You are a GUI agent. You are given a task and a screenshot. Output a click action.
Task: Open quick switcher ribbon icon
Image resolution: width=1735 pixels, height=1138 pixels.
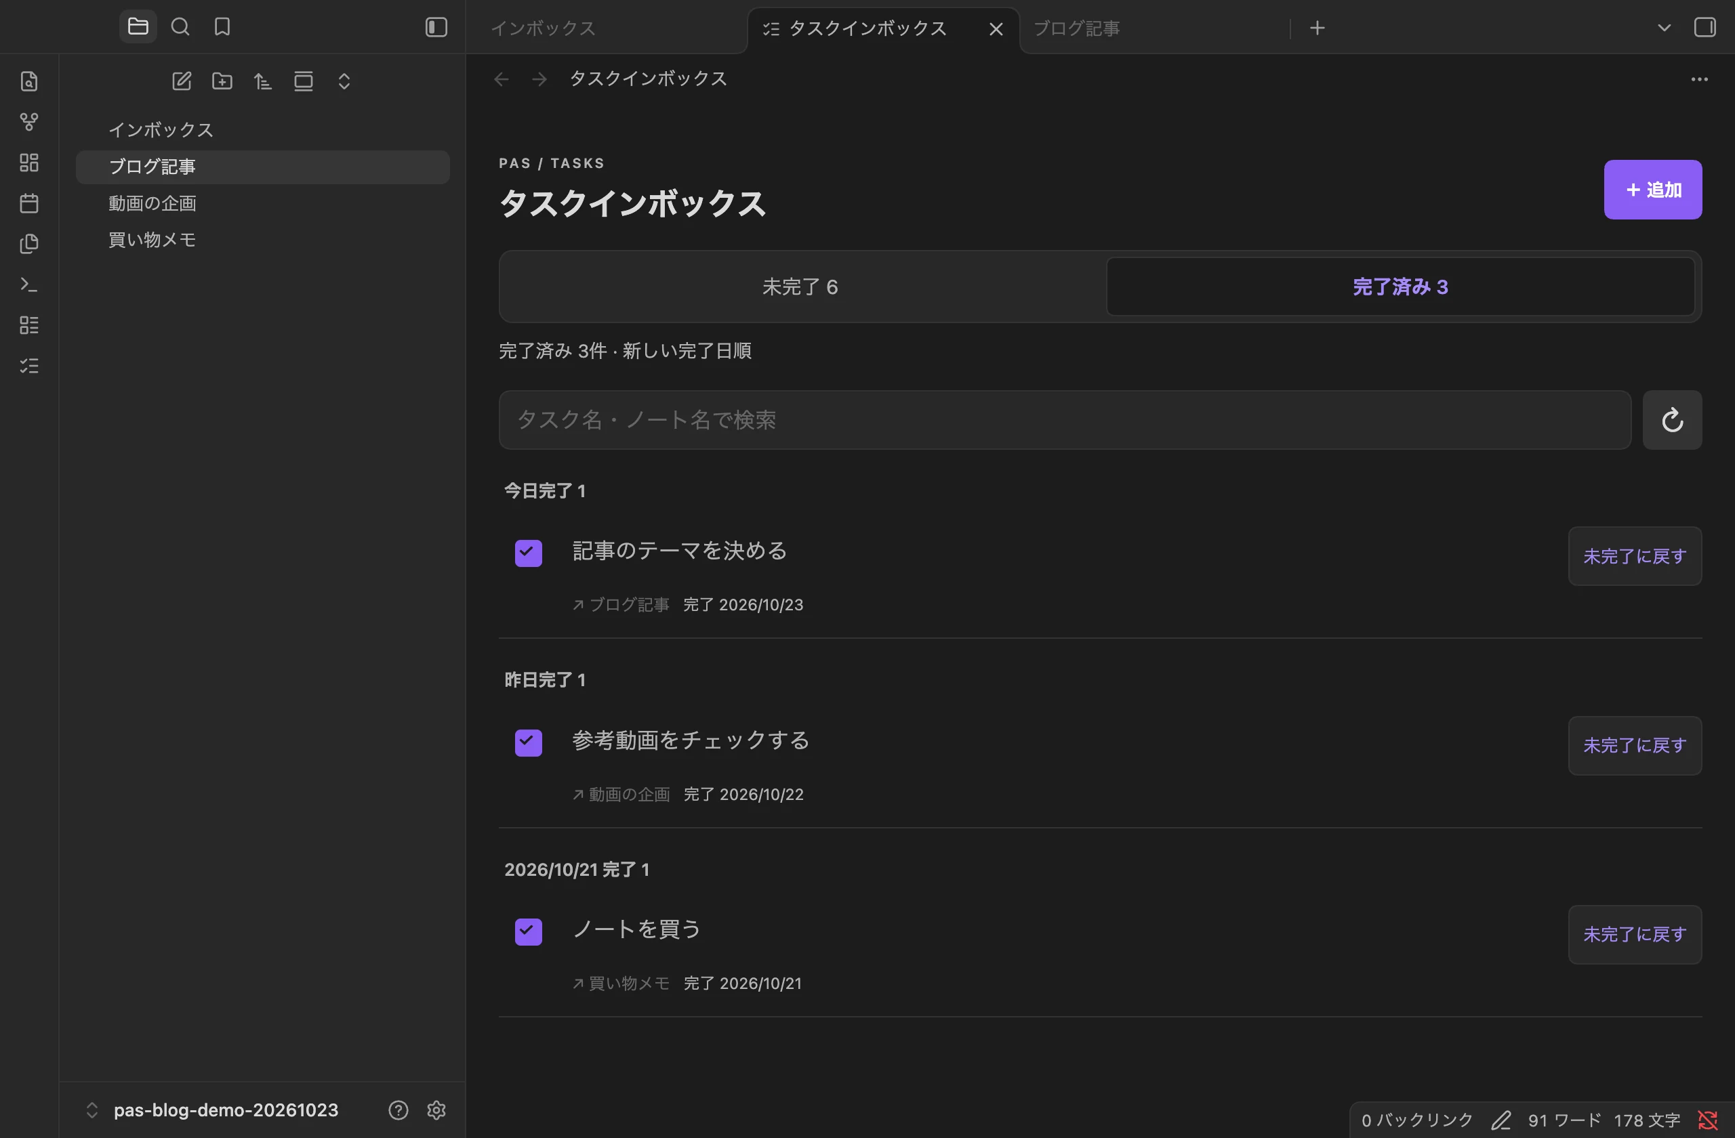coord(29,81)
